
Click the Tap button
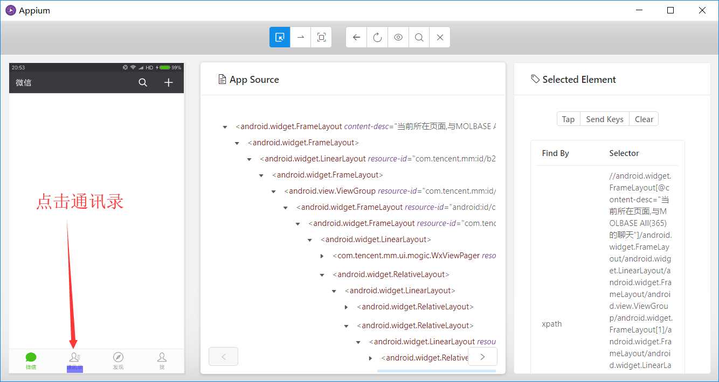point(568,119)
